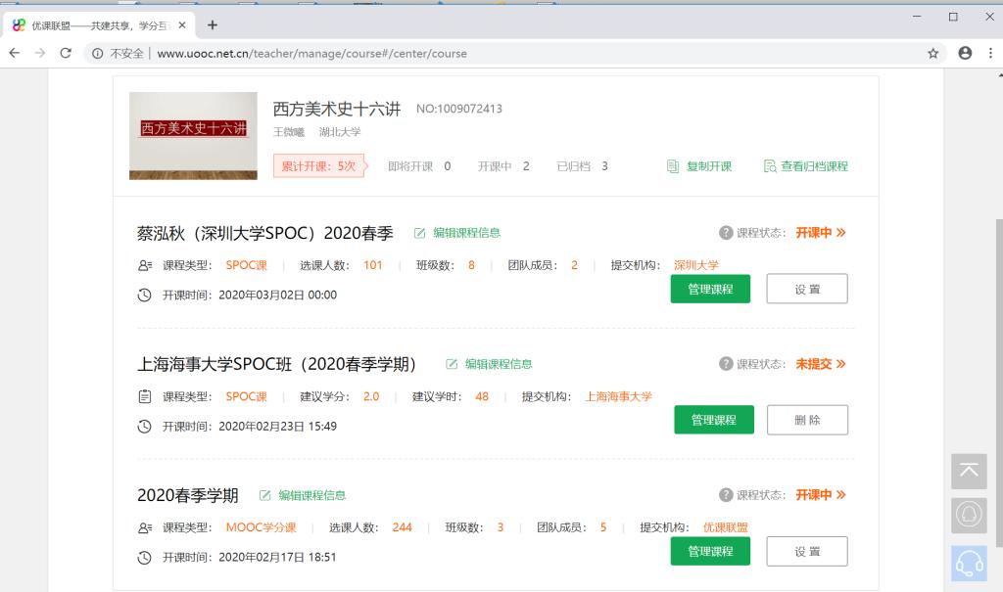The image size is (1003, 592).
Task: Select the 优课联盟 browser tab
Action: 99,24
